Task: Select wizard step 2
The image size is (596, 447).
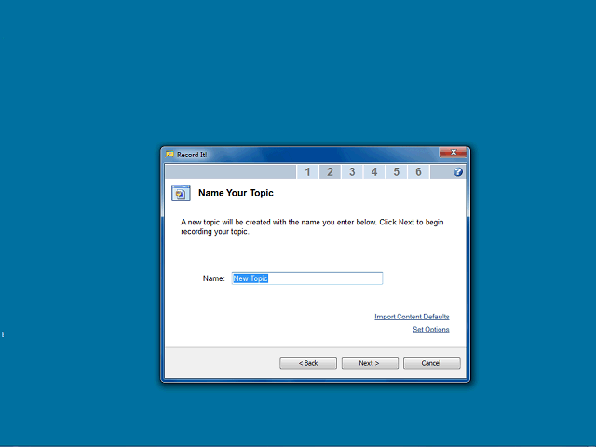Action: pyautogui.click(x=330, y=171)
